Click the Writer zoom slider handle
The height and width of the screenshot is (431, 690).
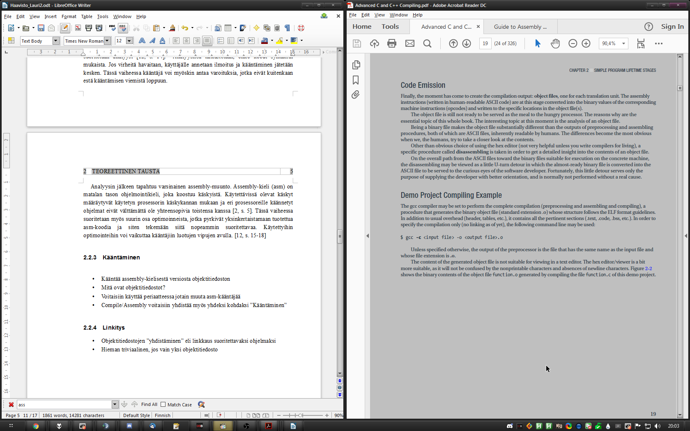pyautogui.click(x=301, y=415)
